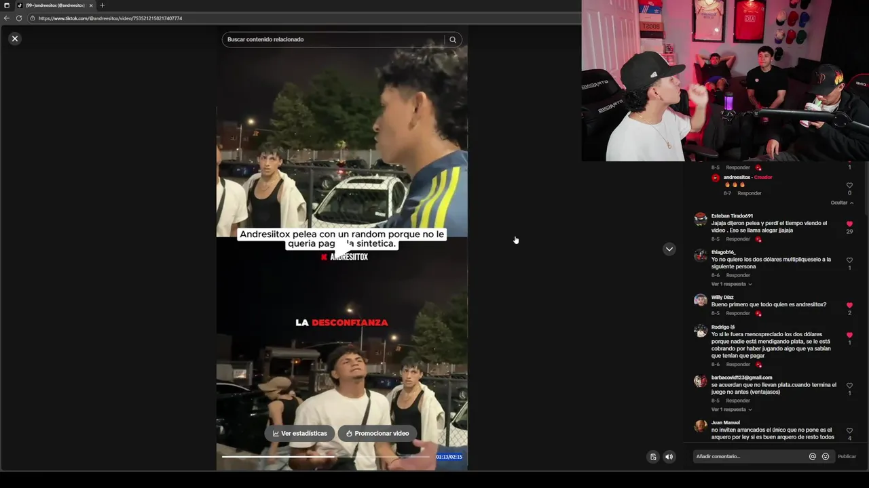The width and height of the screenshot is (869, 488).
Task: Expand 'Ver 1 respuesta' under barbacovid123 comment
Action: point(731,409)
